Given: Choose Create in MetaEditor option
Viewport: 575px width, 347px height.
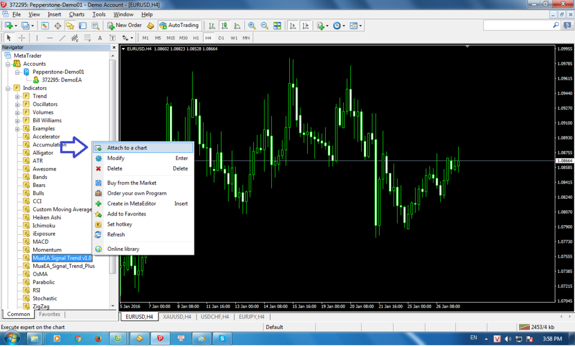Looking at the screenshot, I should [143, 204].
